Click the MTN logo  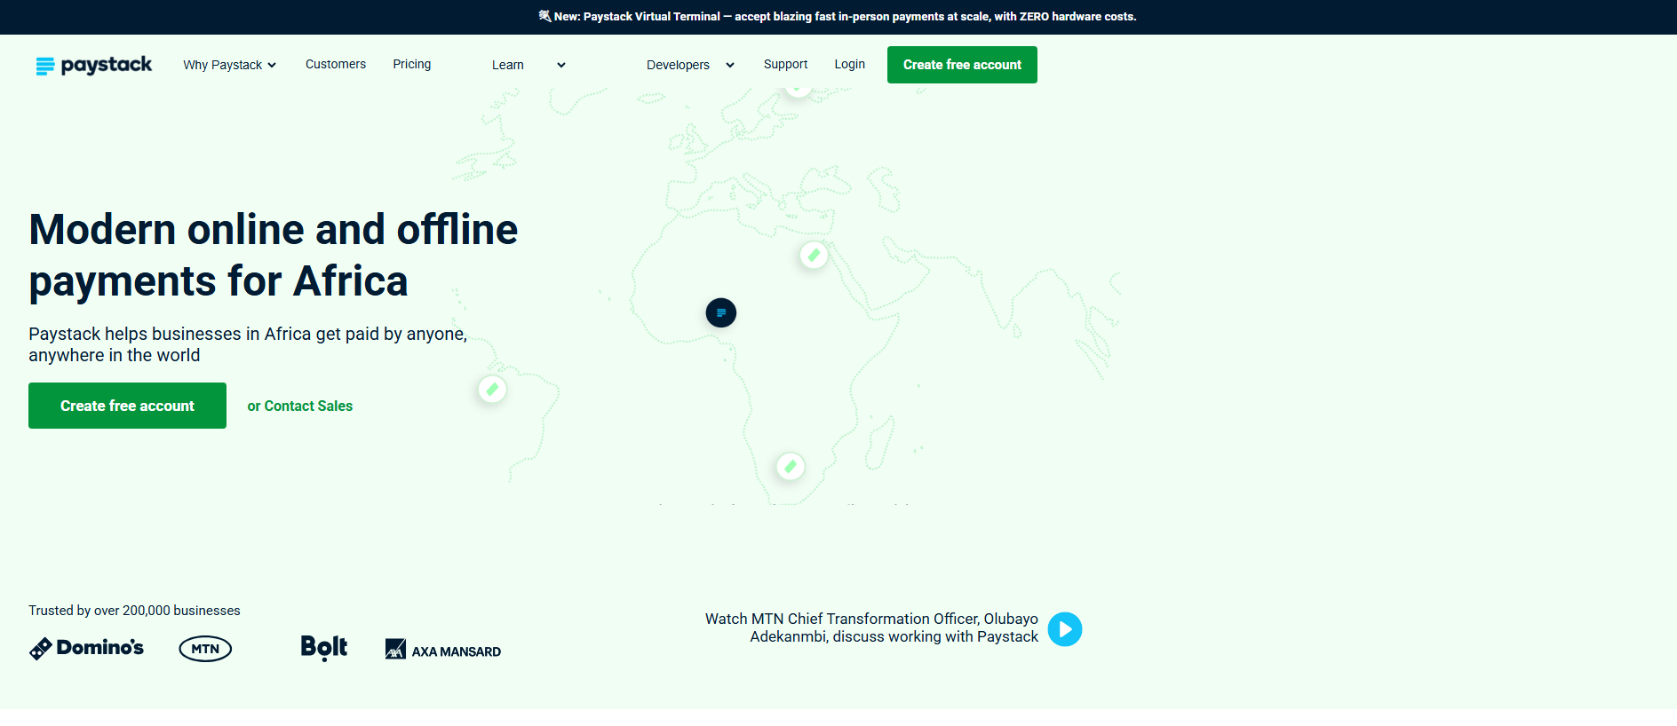coord(205,649)
